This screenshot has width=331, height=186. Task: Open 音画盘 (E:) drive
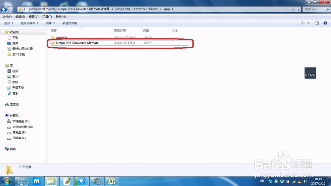point(19,132)
